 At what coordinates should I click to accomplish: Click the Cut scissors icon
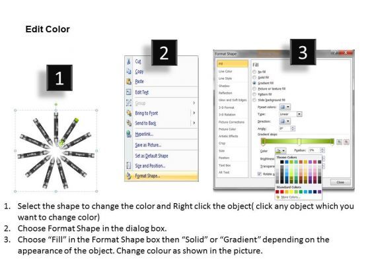coord(129,61)
